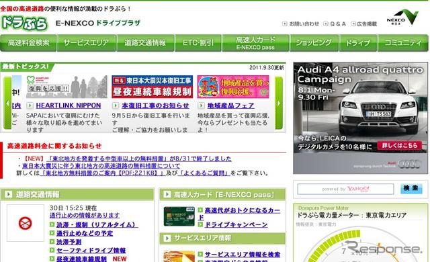
Task: Focus the Yahoo search input field
Action: [345, 189]
